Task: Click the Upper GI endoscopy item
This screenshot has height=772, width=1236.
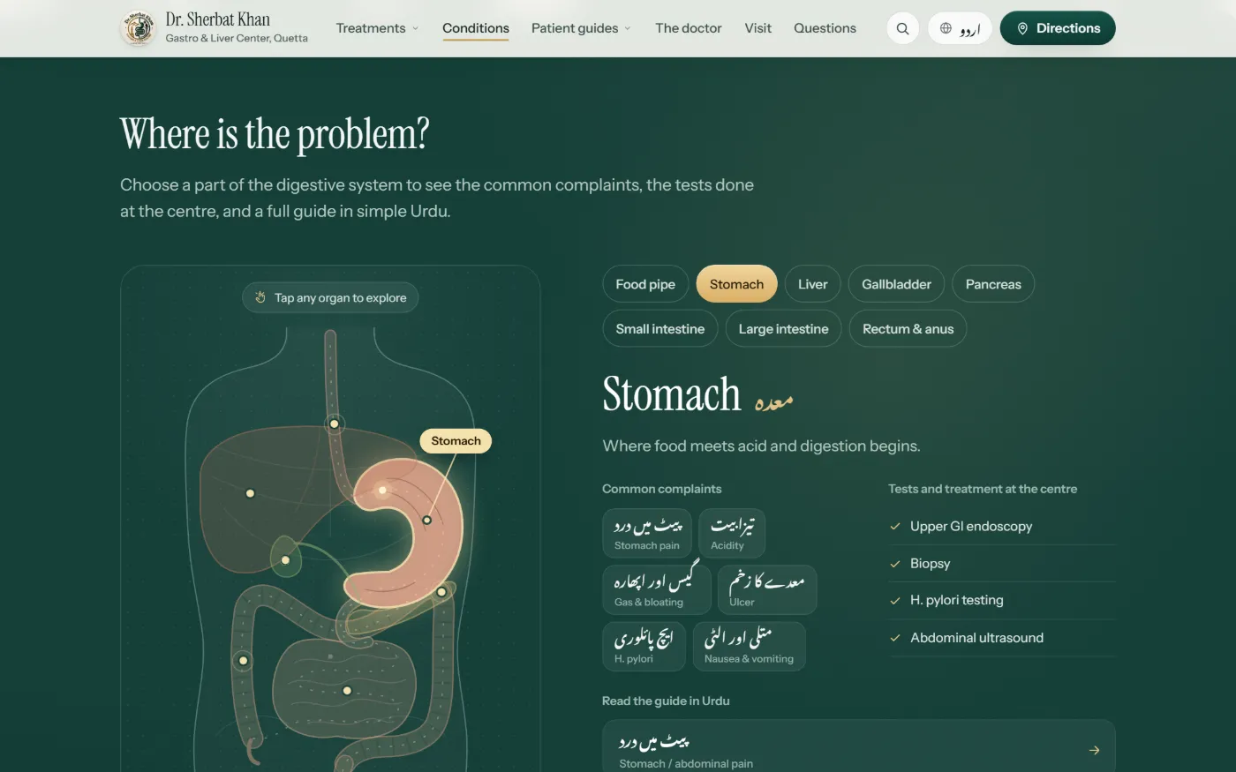Action: [1002, 526]
